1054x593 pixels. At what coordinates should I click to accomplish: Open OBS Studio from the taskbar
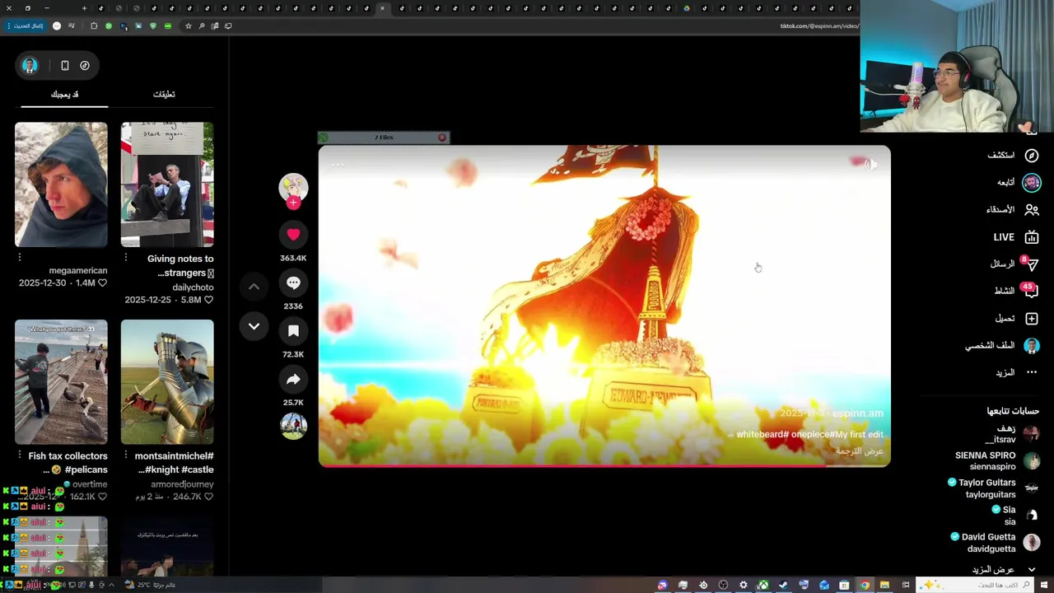[x=723, y=585]
